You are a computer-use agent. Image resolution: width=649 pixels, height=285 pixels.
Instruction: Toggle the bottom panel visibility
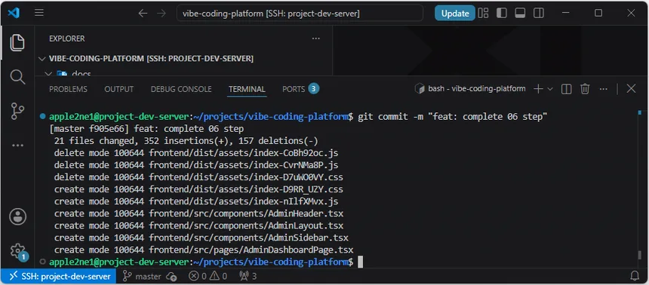click(520, 14)
